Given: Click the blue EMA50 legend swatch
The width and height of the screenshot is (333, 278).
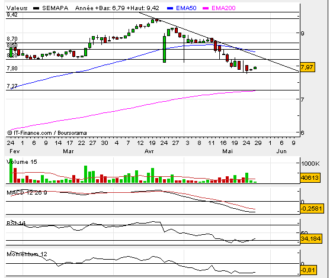Looking at the screenshot, I should (170, 8).
